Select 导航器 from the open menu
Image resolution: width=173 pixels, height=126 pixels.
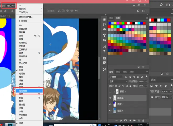pos(22,32)
